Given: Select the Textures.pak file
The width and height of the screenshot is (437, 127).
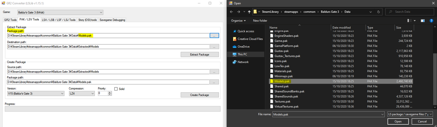Looking at the screenshot, I should pos(341,101).
